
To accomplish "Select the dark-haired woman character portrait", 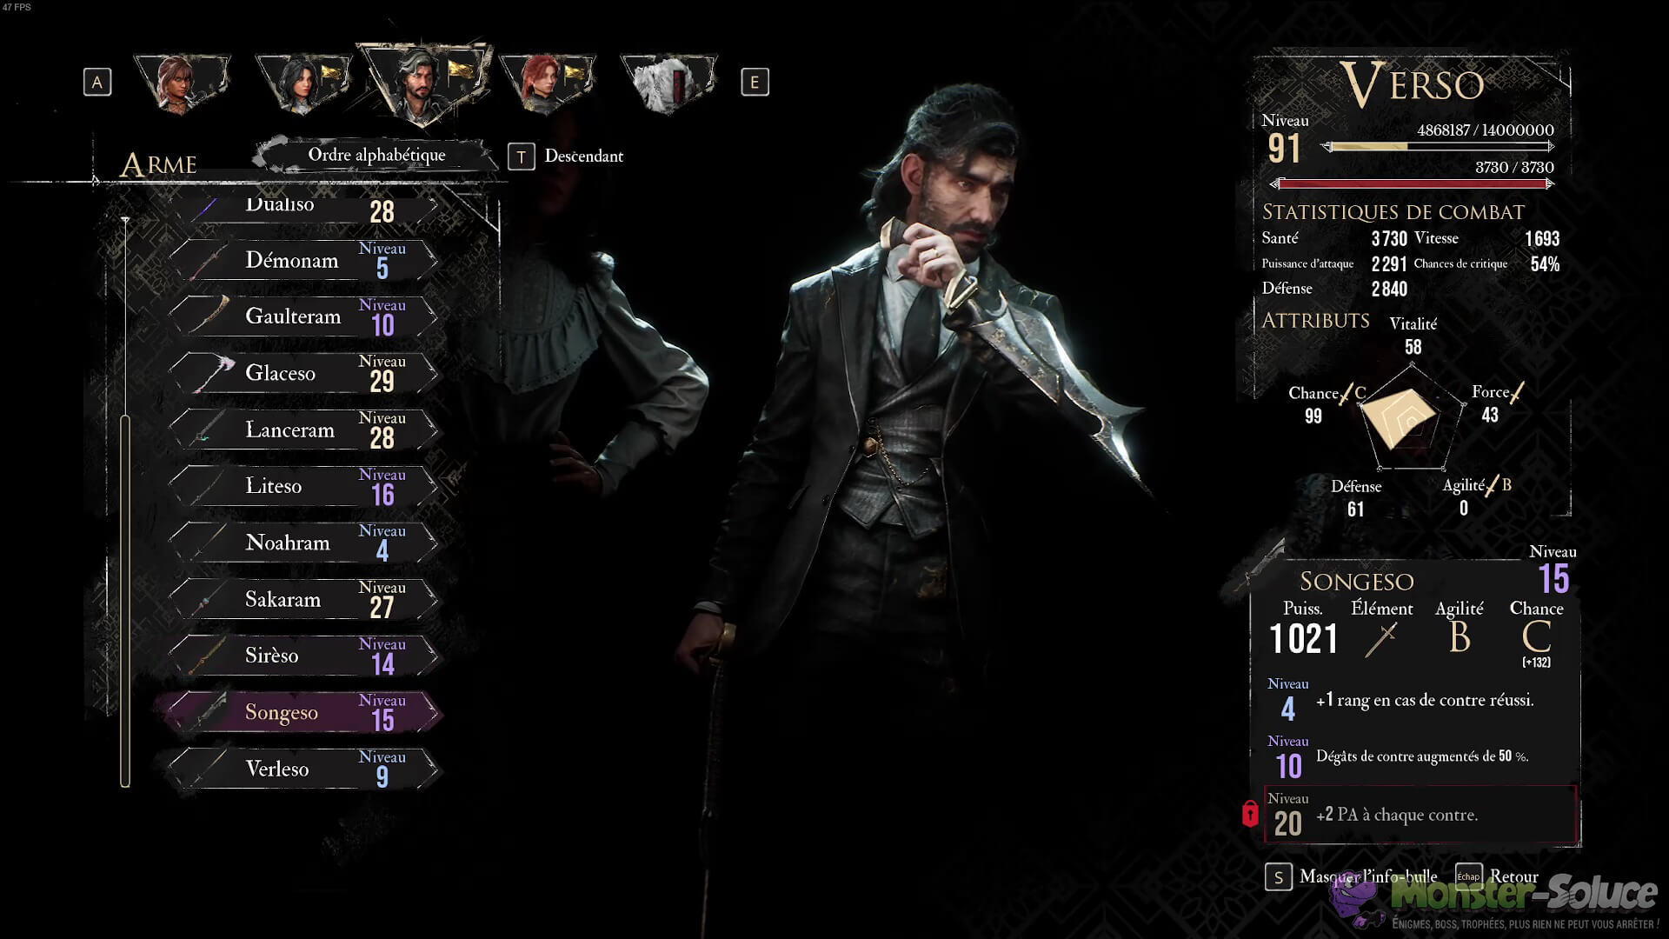I will 303,83.
